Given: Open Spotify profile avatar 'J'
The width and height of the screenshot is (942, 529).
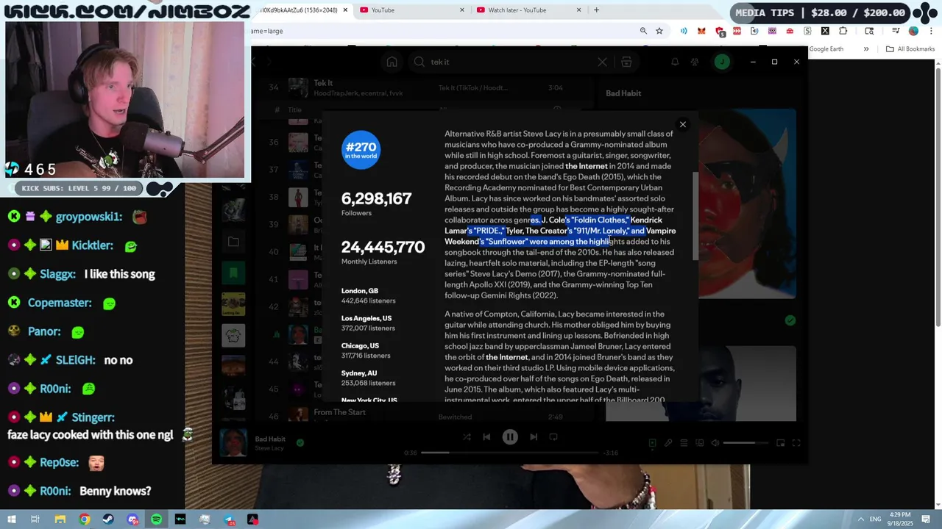Looking at the screenshot, I should click(x=722, y=62).
